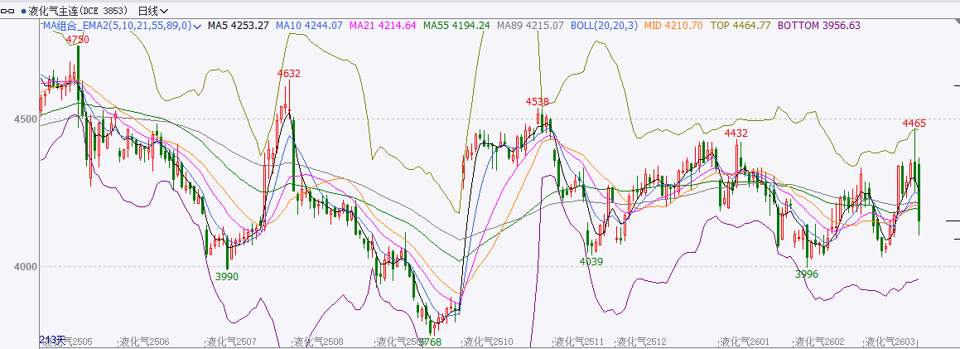This screenshot has width=960, height=349.
Task: Click the chain link icon at top-left
Action: click(9, 11)
